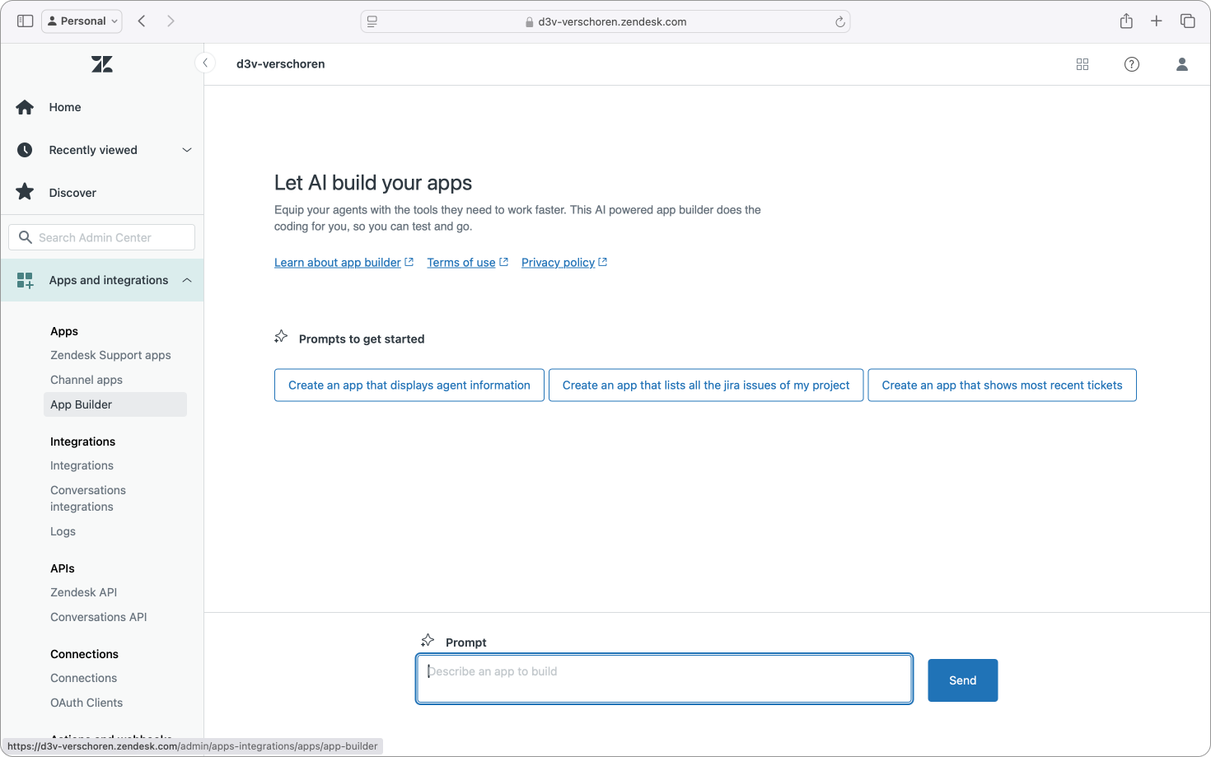Viewport: 1211px width, 757px height.
Task: Open Logs in sidebar
Action: [63, 531]
